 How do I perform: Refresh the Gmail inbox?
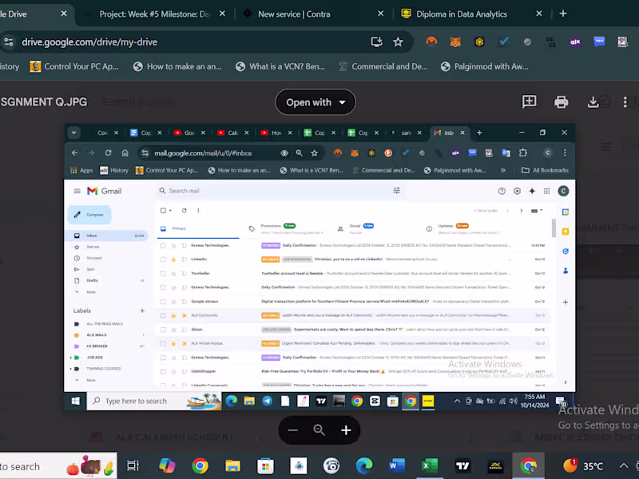184,209
